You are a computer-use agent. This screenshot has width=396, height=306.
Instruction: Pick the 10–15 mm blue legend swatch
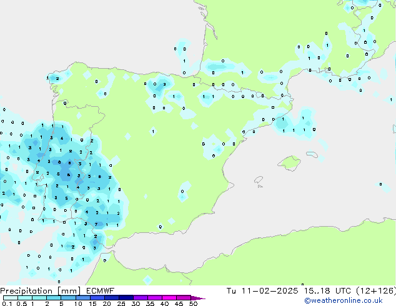(x=82, y=298)
